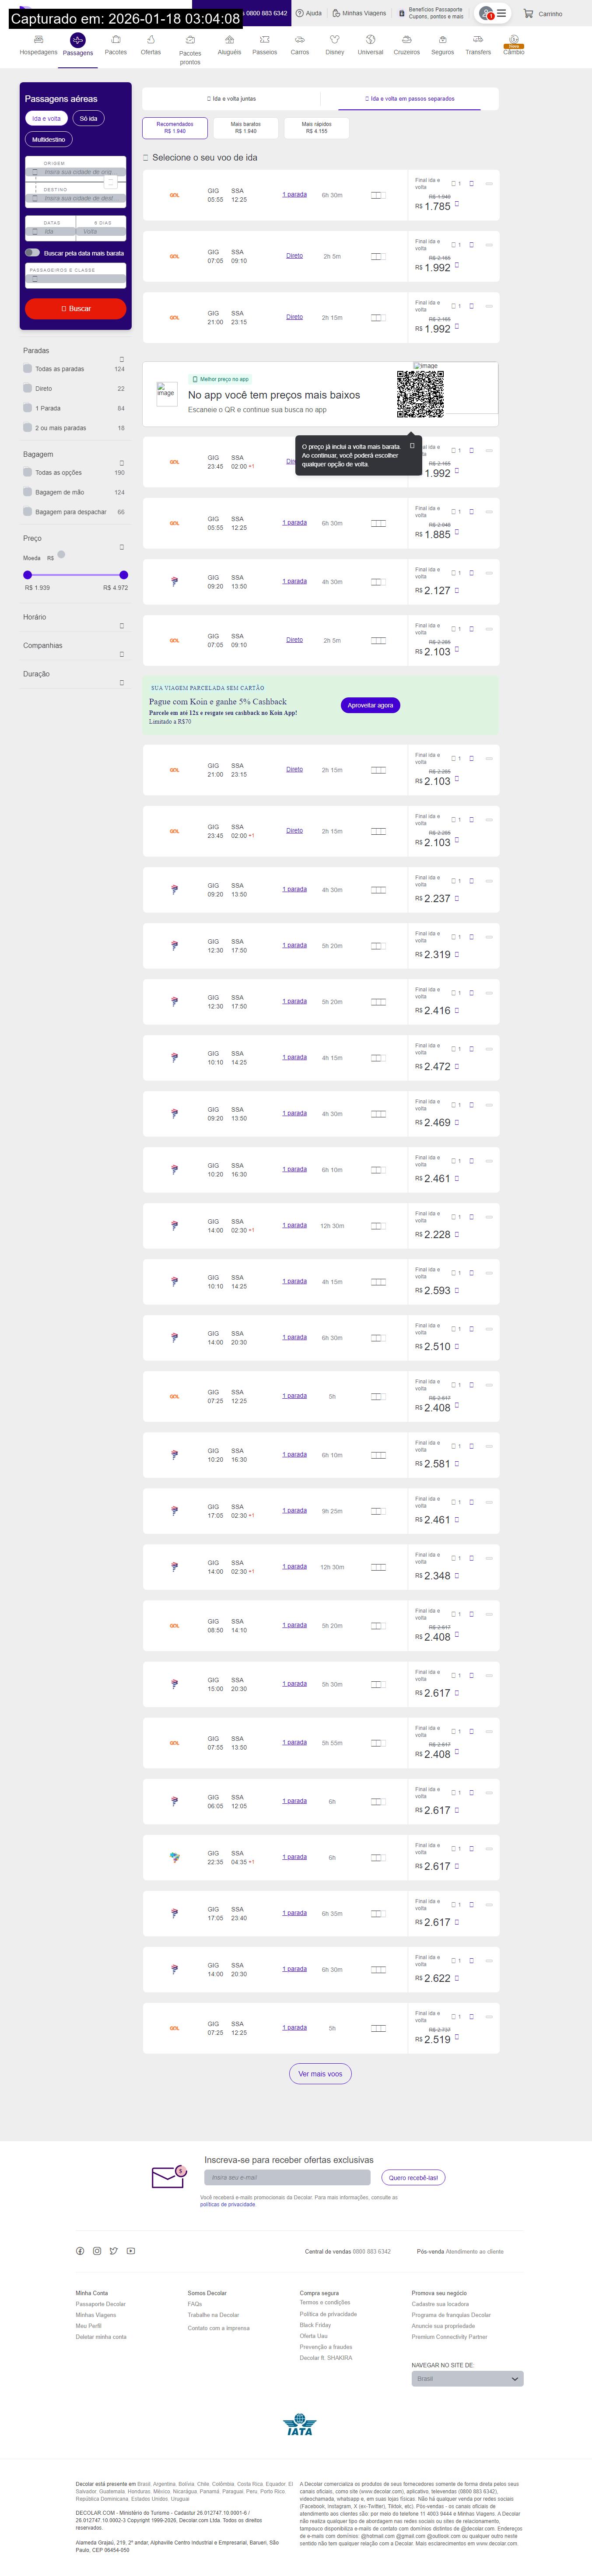The image size is (592, 2576).
Task: Click the Disney navigation icon
Action: [x=335, y=41]
